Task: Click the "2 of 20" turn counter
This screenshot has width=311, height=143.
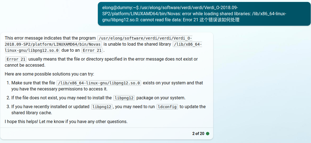Action: pyautogui.click(x=198, y=134)
